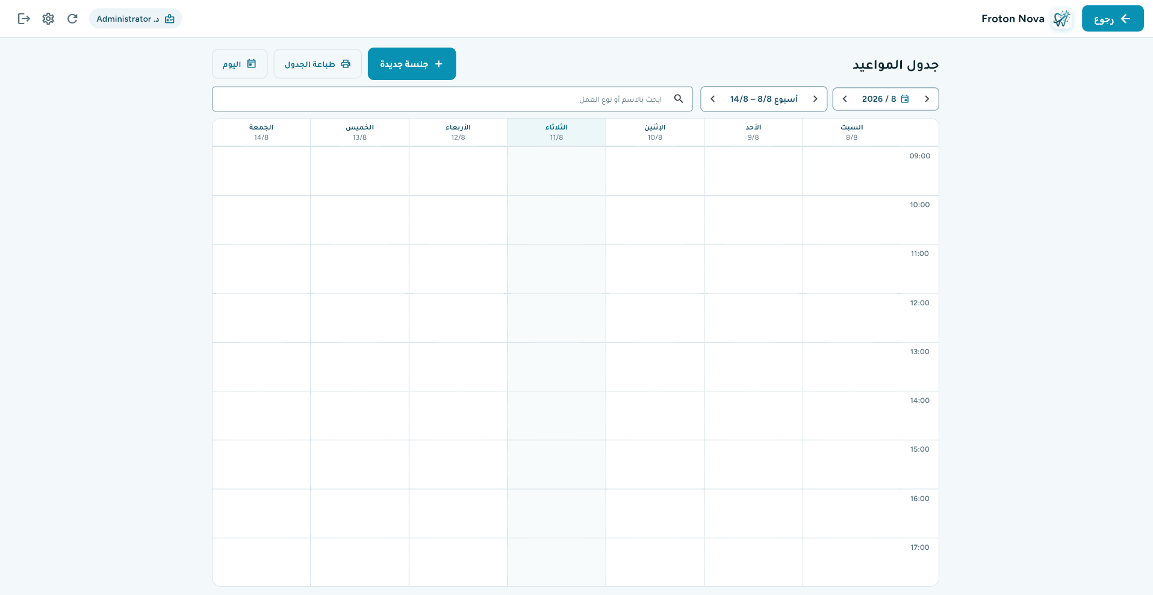Click the Administrator user badge
This screenshot has height=595, width=1153.
click(x=135, y=19)
